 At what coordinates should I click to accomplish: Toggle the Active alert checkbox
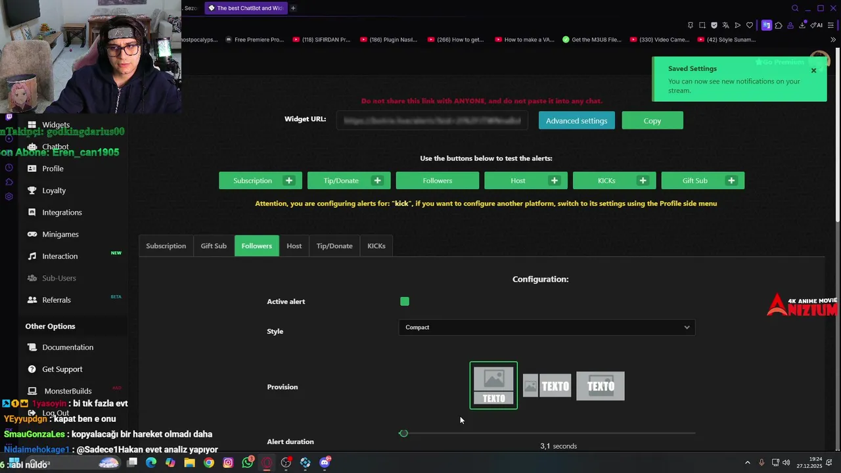point(405,302)
